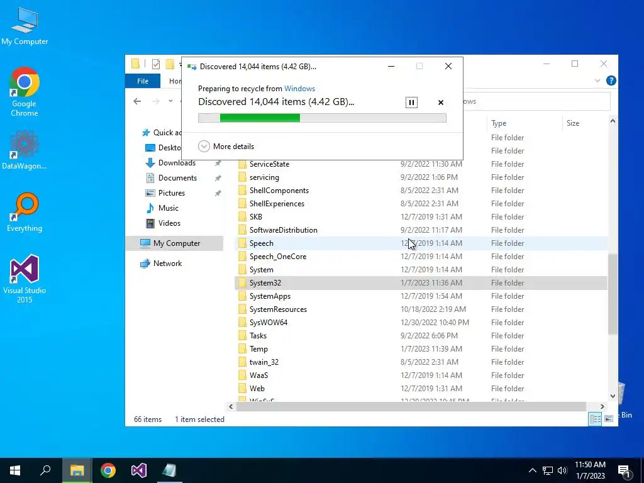The height and width of the screenshot is (483, 644).
Task: Show hidden system tray icons
Action: tap(532, 470)
